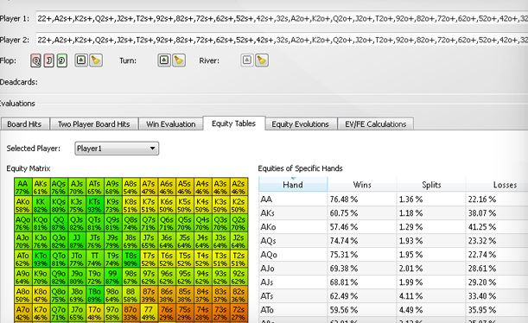Click the 2.01 % splits value

pyautogui.click(x=410, y=268)
